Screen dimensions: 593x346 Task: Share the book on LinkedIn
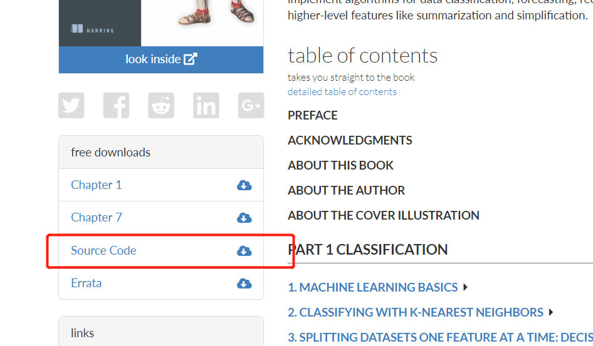coord(206,105)
